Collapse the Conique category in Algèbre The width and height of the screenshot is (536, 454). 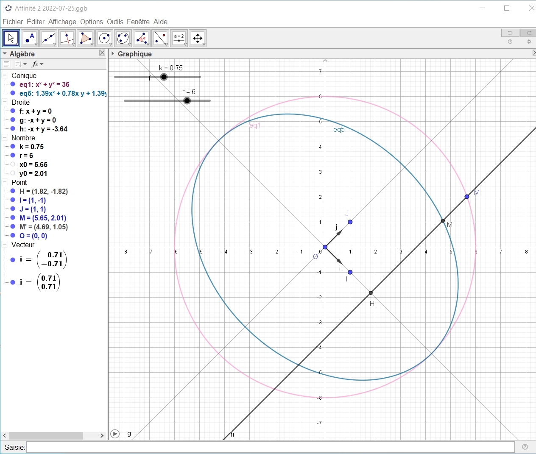[x=5, y=75]
